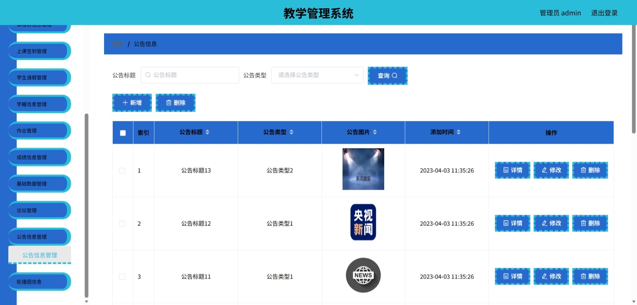The height and width of the screenshot is (305, 637).
Task: Click the trash icon in the toolbar 删除 button
Action: (169, 103)
